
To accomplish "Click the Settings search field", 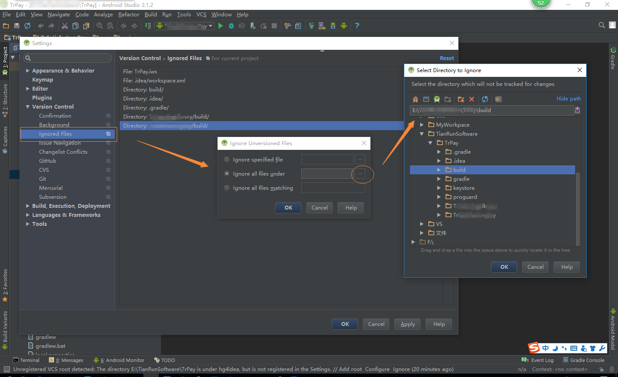I will coord(67,58).
